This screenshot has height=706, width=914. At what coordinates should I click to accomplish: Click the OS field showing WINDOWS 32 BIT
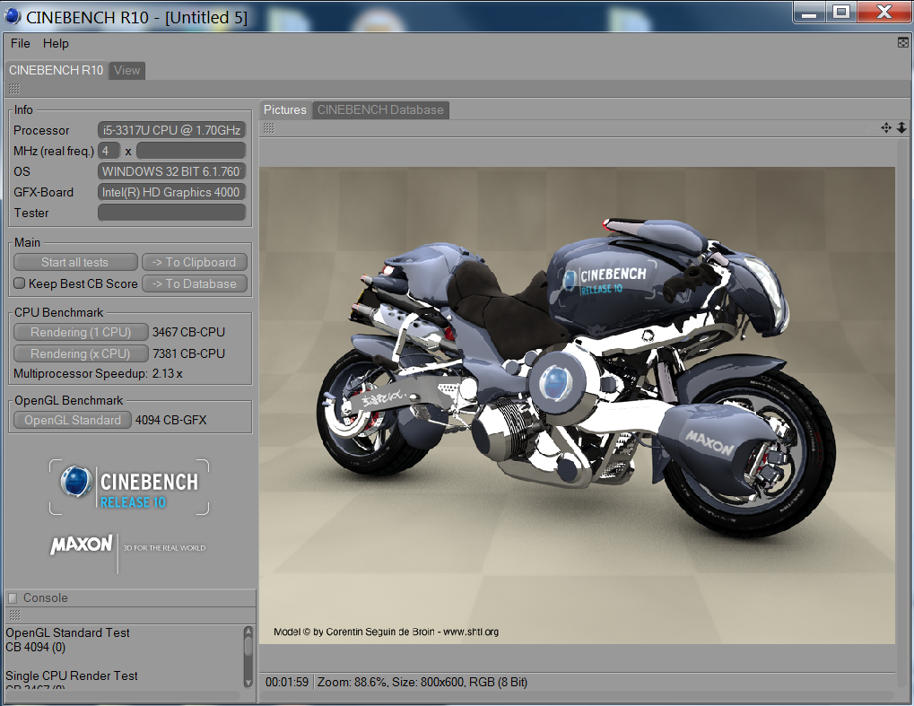pos(171,171)
